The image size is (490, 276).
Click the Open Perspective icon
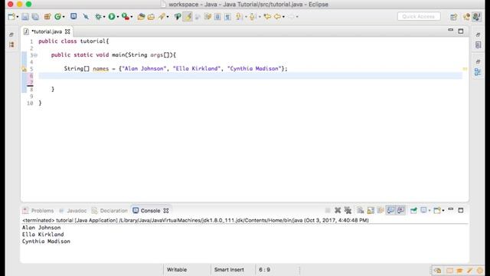453,17
